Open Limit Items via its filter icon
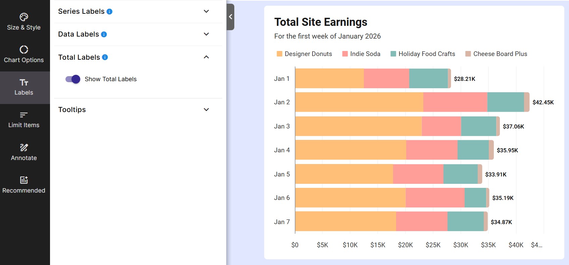Image resolution: width=569 pixels, height=265 pixels. point(24,115)
